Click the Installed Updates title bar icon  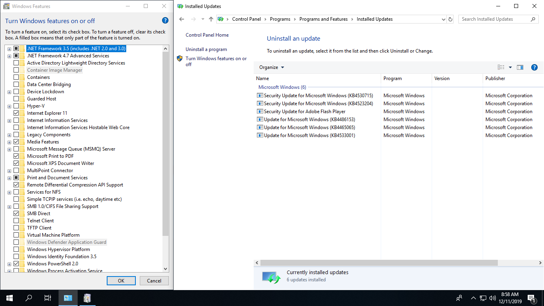point(180,6)
